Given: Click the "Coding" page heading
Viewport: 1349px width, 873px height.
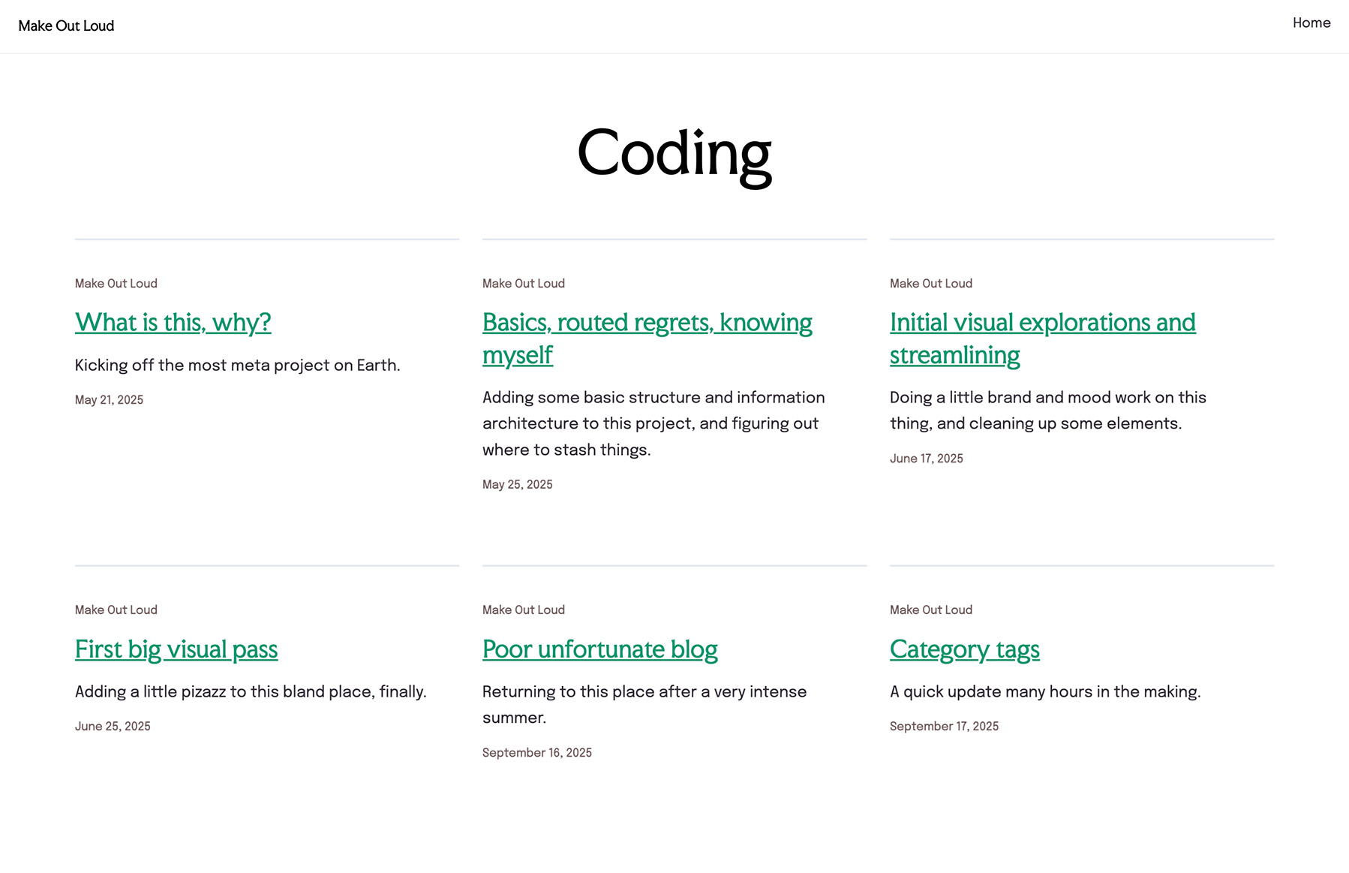Looking at the screenshot, I should point(674,154).
